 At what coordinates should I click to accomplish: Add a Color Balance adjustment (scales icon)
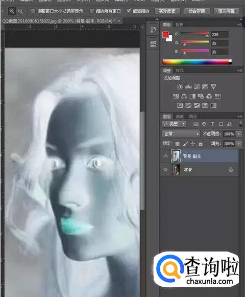coord(184,96)
